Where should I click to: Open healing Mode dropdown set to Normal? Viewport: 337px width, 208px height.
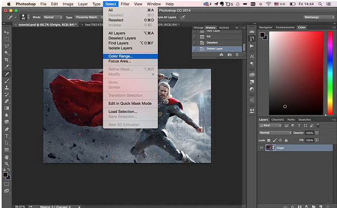[x=53, y=17]
